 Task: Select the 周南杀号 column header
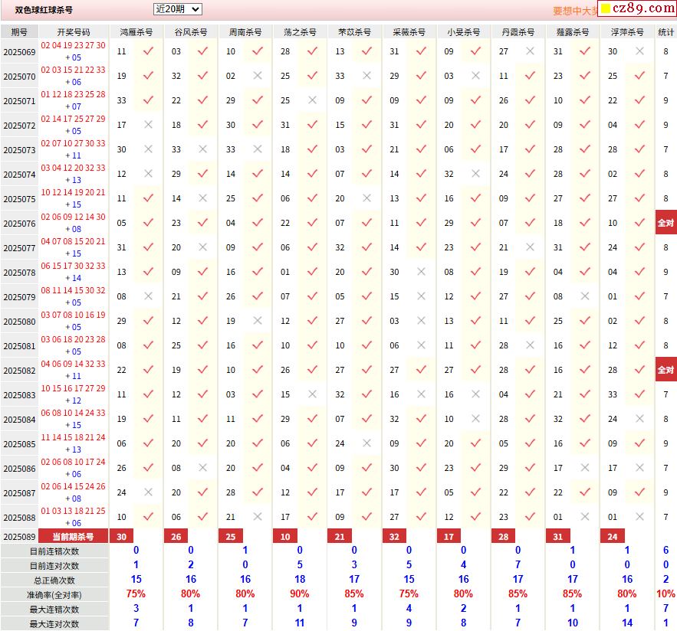(245, 32)
